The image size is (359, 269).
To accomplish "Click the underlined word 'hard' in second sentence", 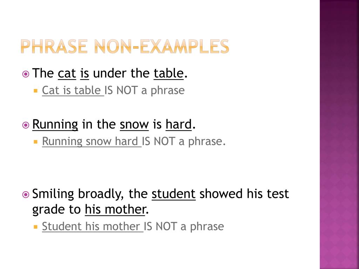I will click(x=178, y=125).
